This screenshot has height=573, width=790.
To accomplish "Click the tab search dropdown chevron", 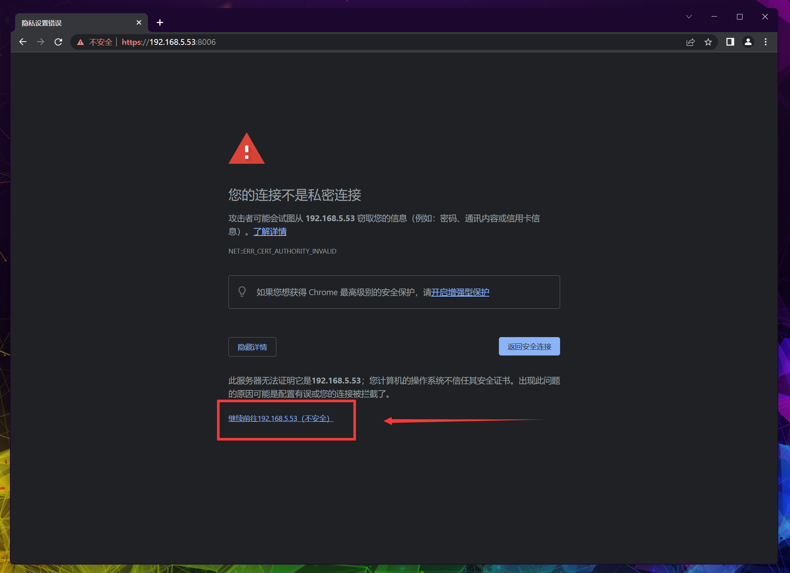I will pos(689,17).
